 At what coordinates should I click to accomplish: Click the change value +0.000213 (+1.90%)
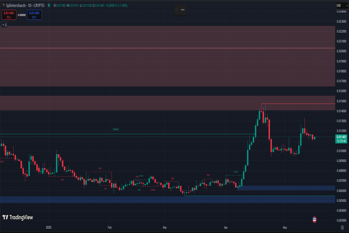point(117,5)
